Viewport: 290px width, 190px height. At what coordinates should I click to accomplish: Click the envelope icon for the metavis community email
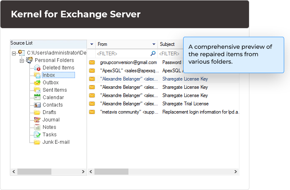click(x=92, y=112)
